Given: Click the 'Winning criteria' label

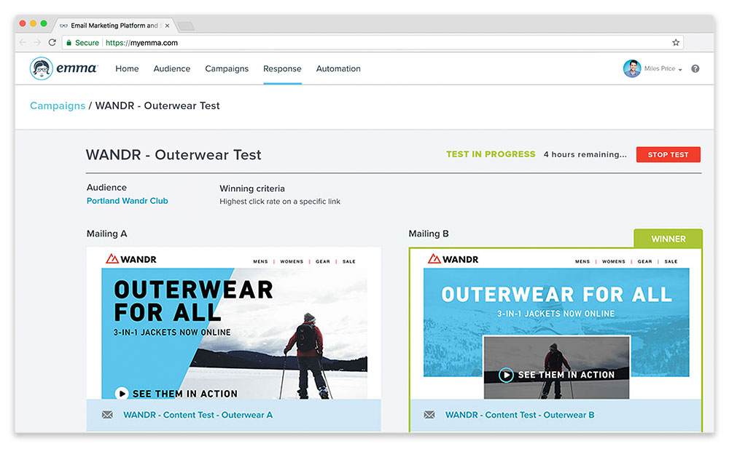Looking at the screenshot, I should [252, 188].
